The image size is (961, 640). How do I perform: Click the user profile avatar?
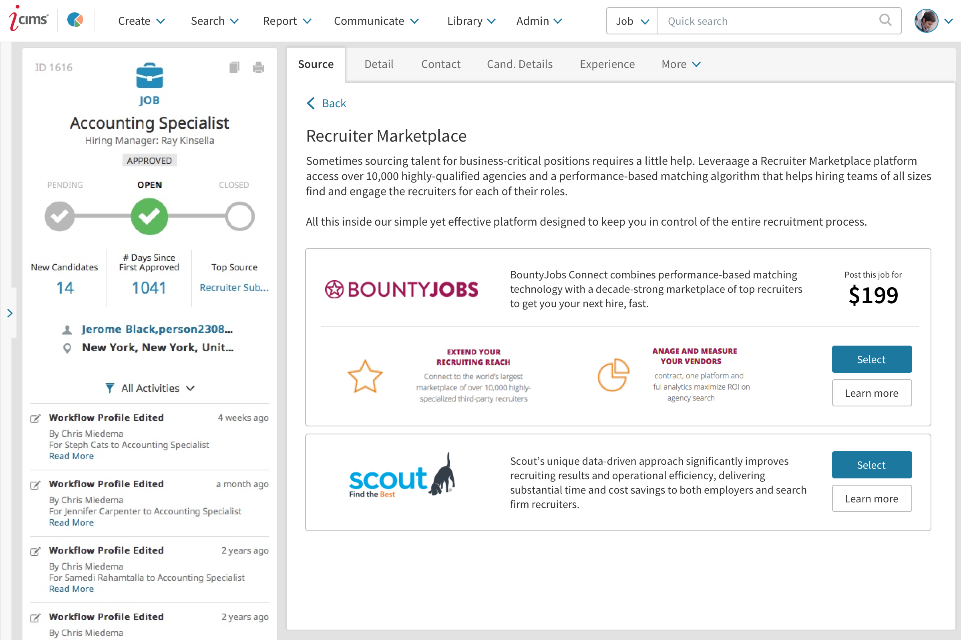926,20
